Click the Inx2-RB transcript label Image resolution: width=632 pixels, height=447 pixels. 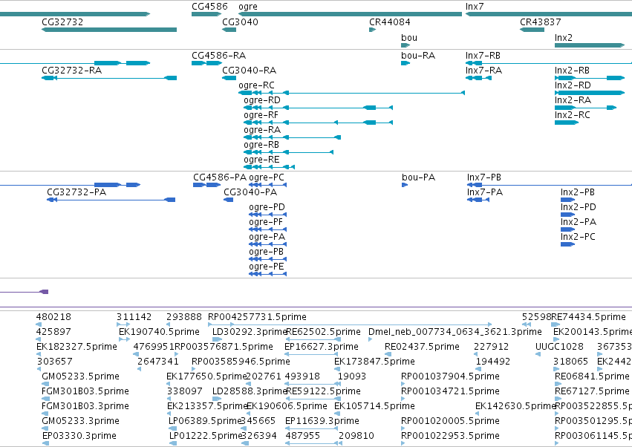(572, 70)
